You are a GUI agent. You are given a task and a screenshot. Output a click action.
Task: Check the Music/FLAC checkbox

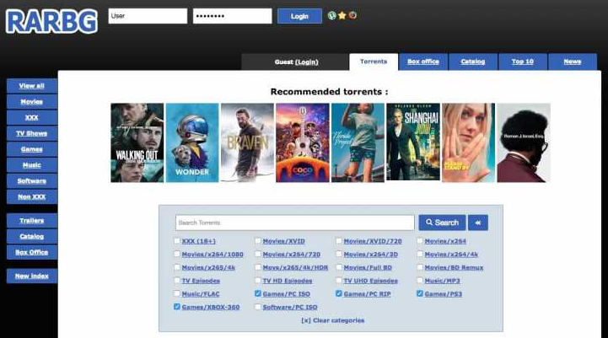click(177, 294)
